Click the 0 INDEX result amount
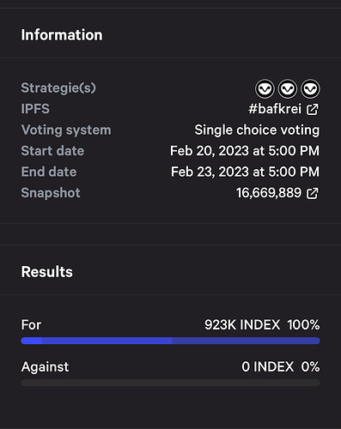Screen dimensions: 341x429 (267, 367)
